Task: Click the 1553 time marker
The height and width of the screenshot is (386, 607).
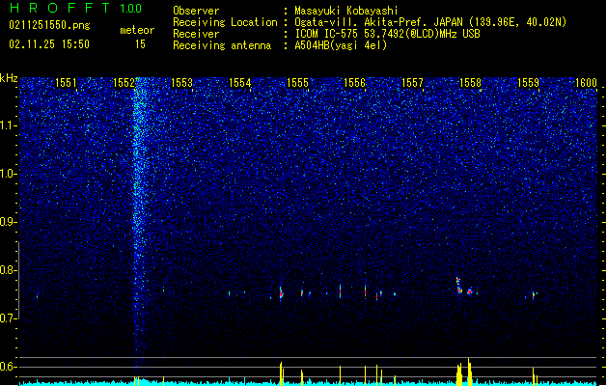Action: (x=181, y=83)
